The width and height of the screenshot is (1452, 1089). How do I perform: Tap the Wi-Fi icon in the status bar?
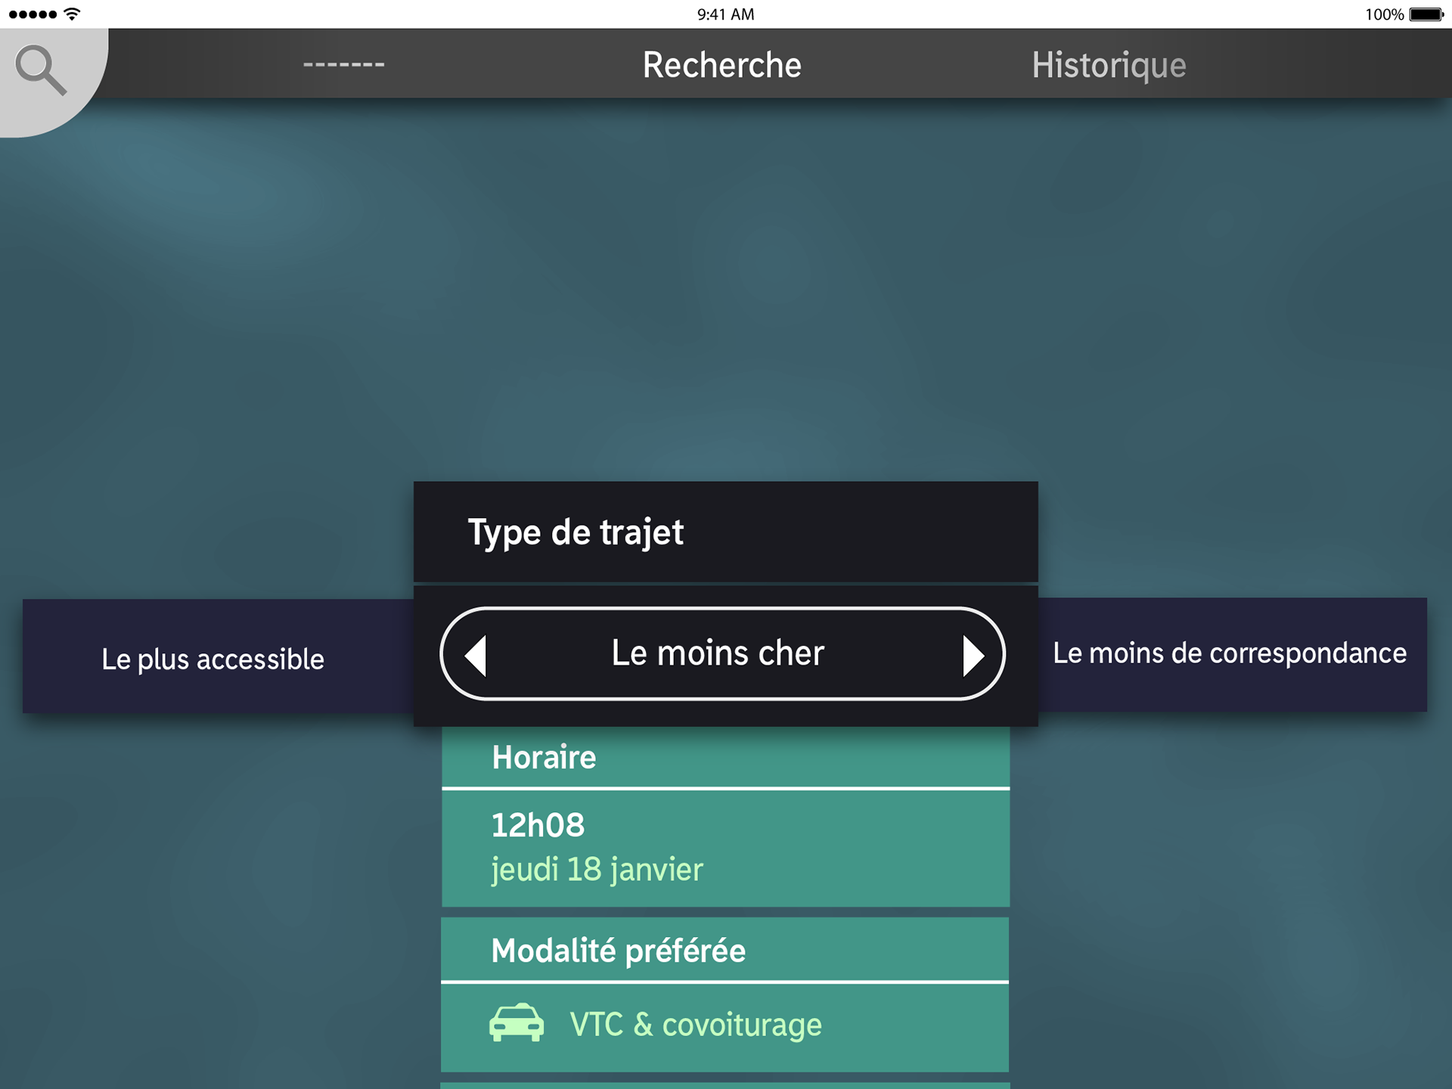[x=73, y=14]
